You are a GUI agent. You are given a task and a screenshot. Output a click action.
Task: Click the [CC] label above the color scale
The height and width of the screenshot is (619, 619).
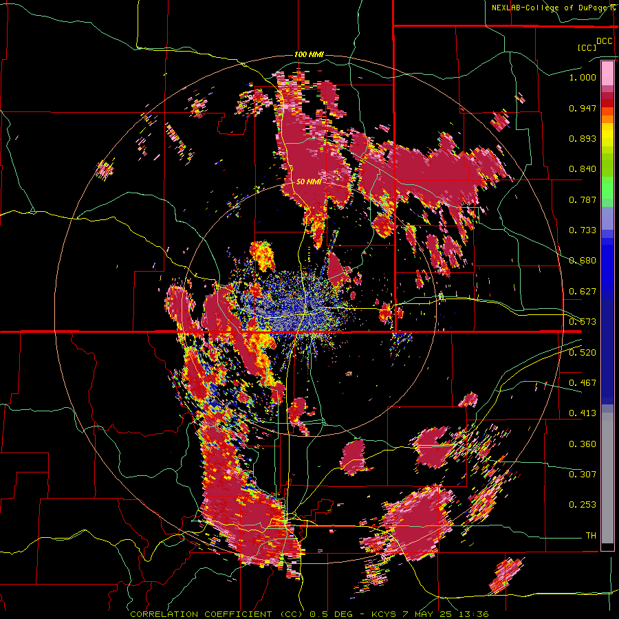tap(587, 47)
